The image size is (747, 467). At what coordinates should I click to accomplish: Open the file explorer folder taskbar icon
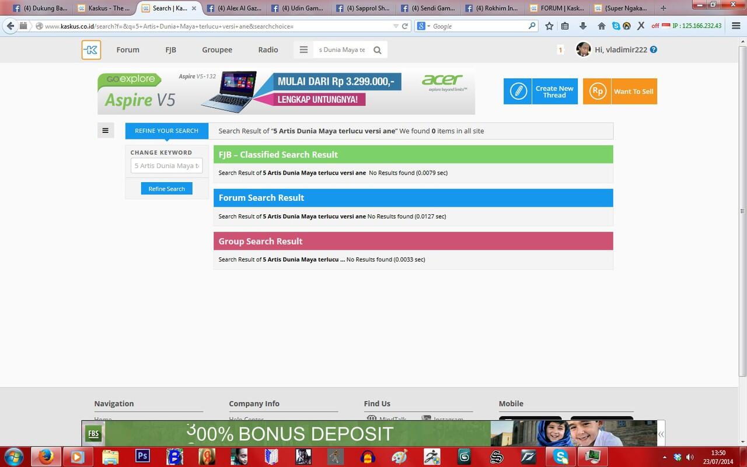pos(110,456)
